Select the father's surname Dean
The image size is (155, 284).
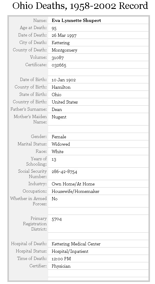point(57,110)
